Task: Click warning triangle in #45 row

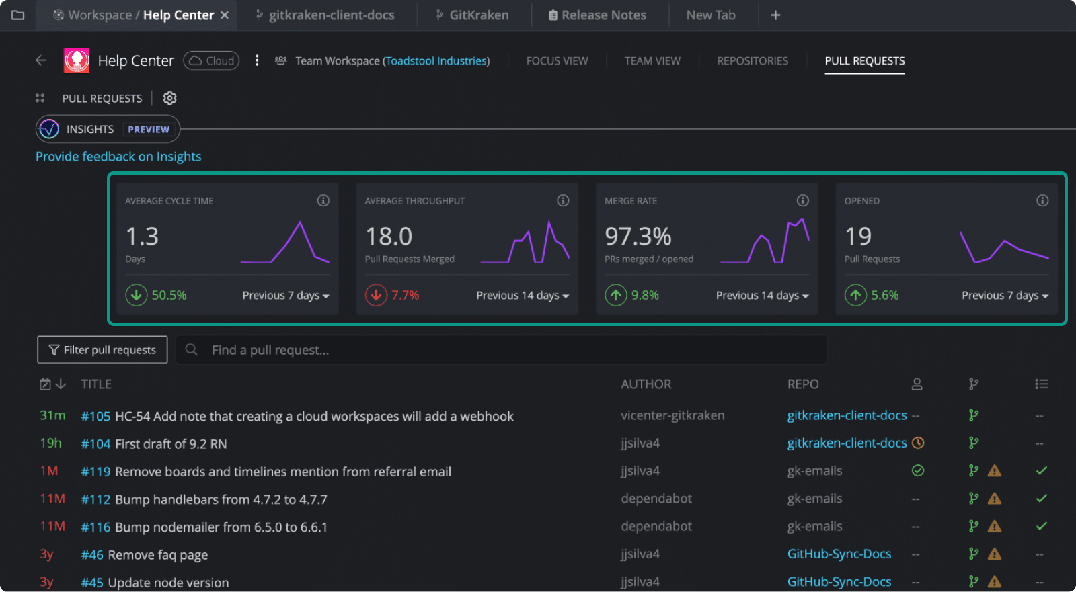Action: tap(995, 582)
